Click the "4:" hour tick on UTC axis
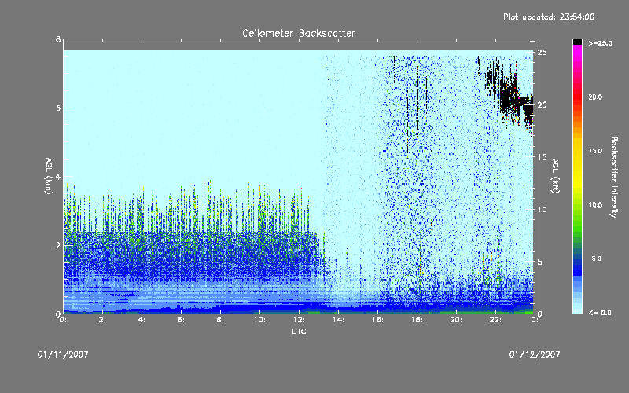629x393 pixels. [142, 320]
